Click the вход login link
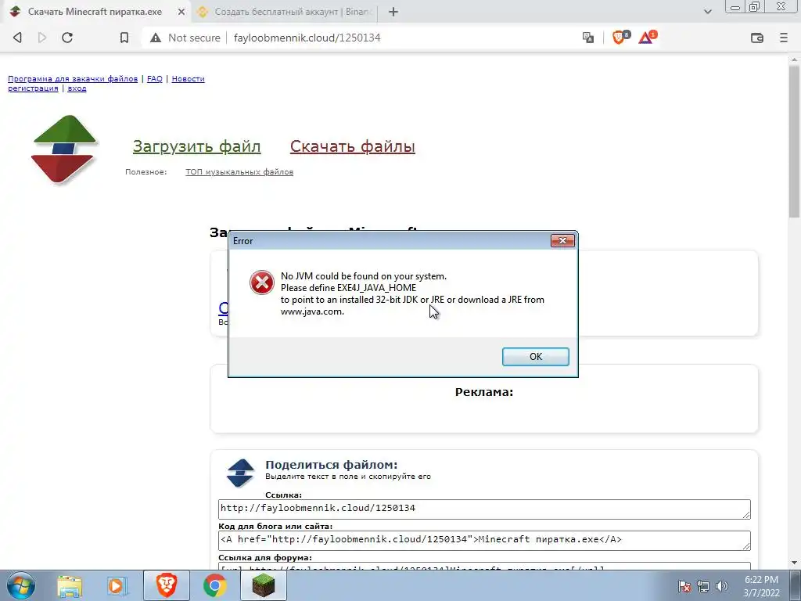Screen dimensions: 801x601 point(77,88)
